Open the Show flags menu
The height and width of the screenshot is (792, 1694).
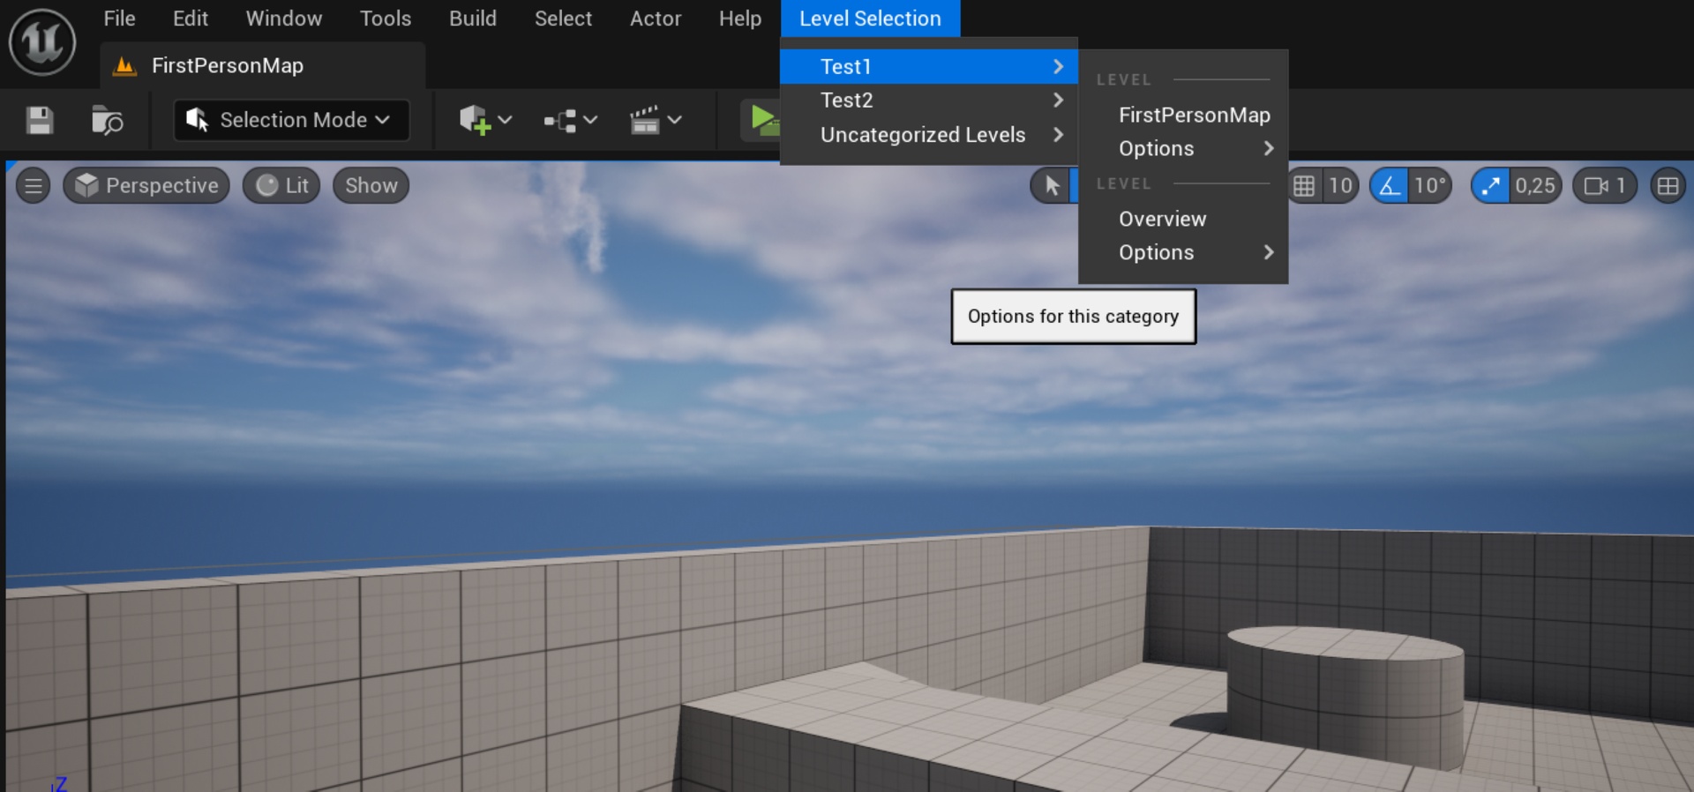[x=371, y=186]
